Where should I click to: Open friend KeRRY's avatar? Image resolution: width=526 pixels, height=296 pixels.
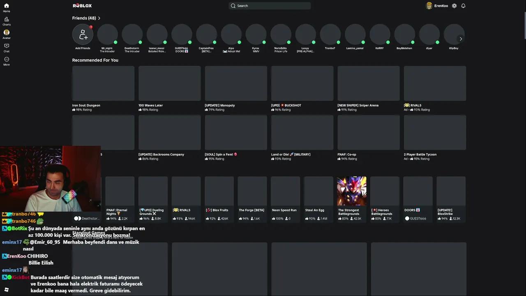380,34
